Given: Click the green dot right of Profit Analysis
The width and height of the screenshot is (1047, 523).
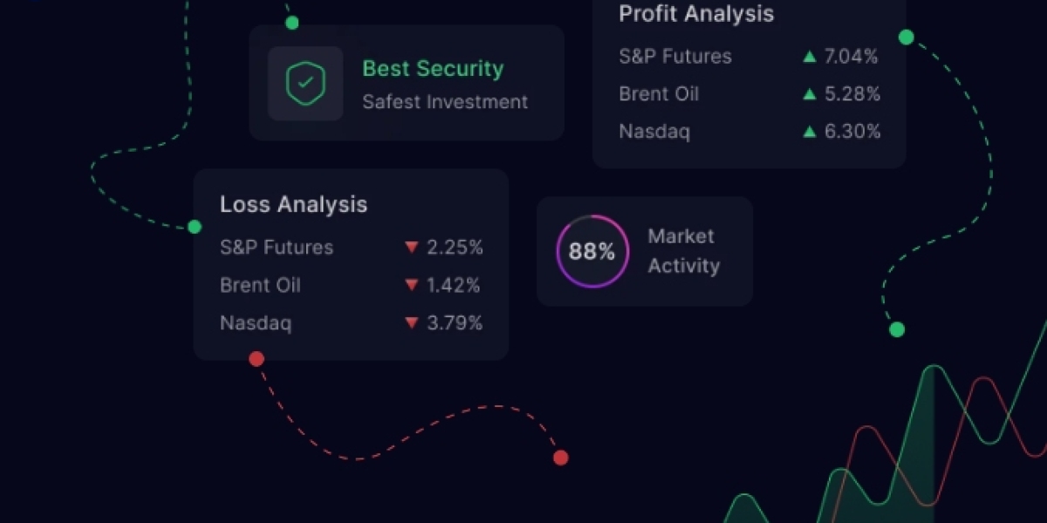Looking at the screenshot, I should point(907,37).
